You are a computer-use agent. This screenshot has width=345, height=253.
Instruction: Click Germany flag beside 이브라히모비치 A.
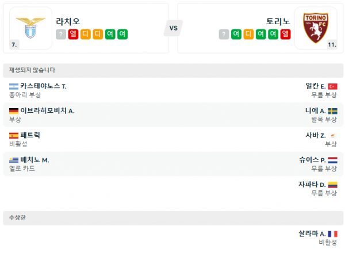(x=14, y=111)
